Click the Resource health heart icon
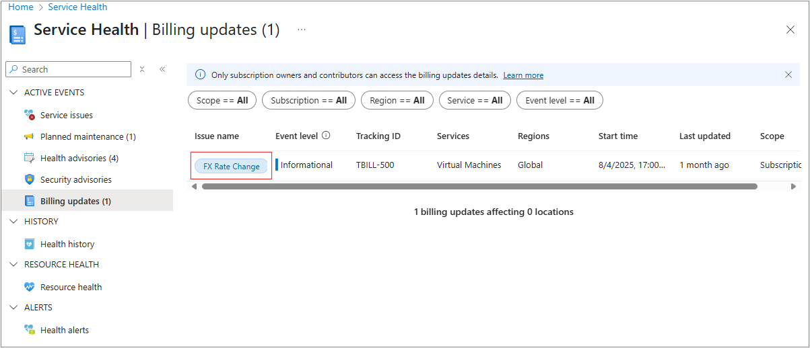Viewport: 810px width, 348px height. coord(29,288)
